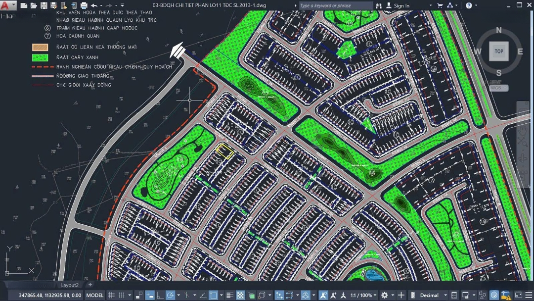Toggle annotation visibility icon
The image size is (534, 301).
[323, 295]
